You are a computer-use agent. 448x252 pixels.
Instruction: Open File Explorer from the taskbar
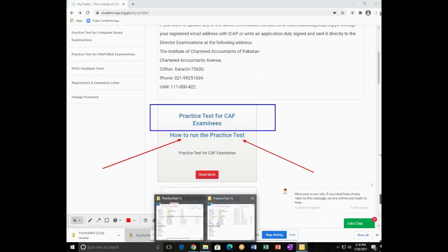(205, 247)
